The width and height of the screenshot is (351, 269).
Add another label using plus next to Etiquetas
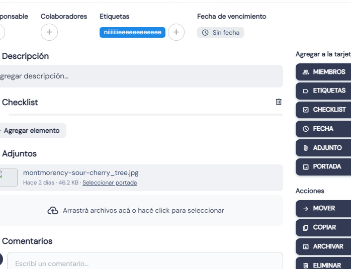pyautogui.click(x=176, y=32)
